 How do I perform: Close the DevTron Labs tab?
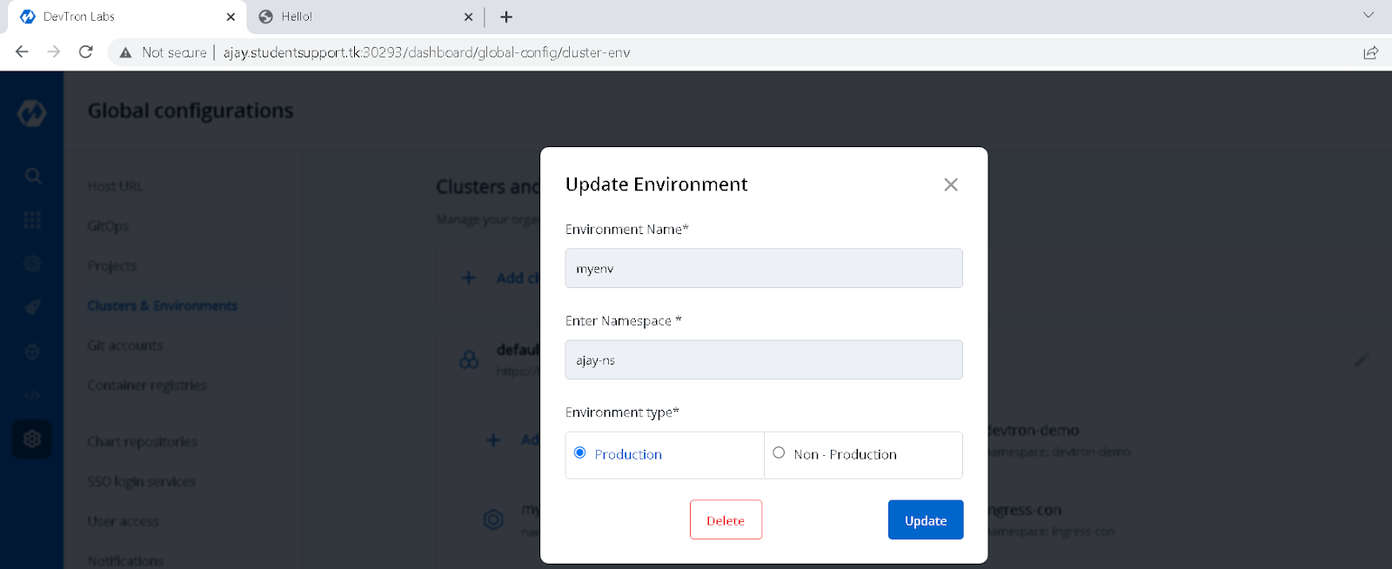[231, 17]
